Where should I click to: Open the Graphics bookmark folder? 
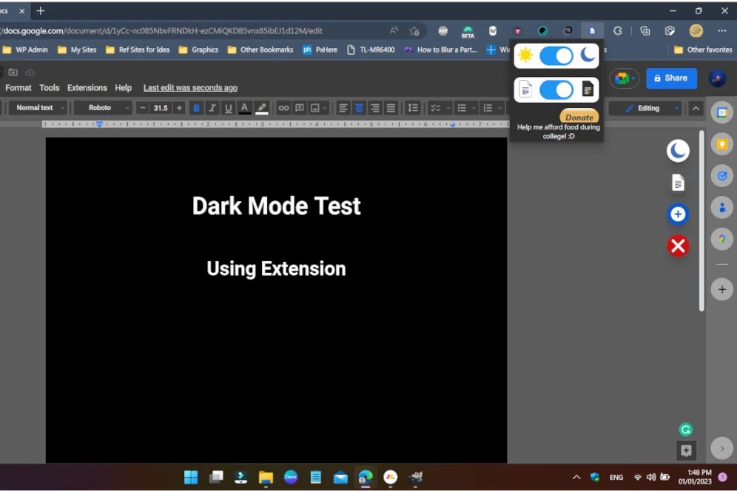(x=199, y=50)
